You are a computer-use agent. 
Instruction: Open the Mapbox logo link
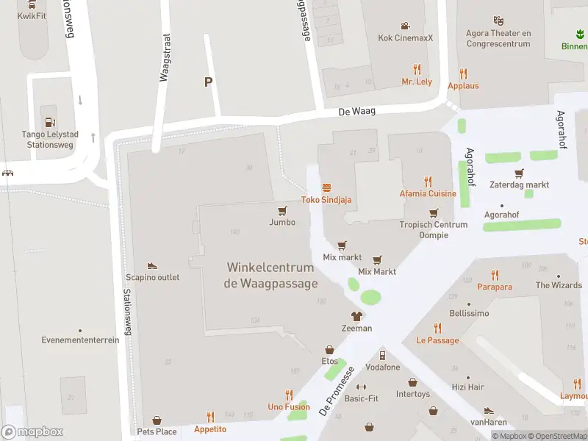tap(32, 432)
